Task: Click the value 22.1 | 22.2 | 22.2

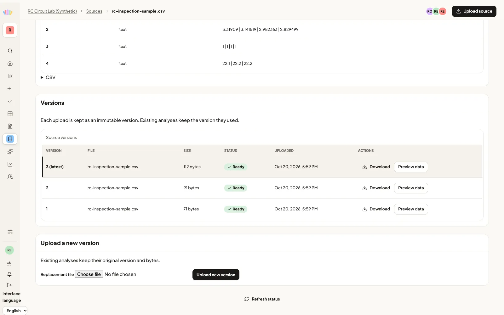Action: click(237, 64)
